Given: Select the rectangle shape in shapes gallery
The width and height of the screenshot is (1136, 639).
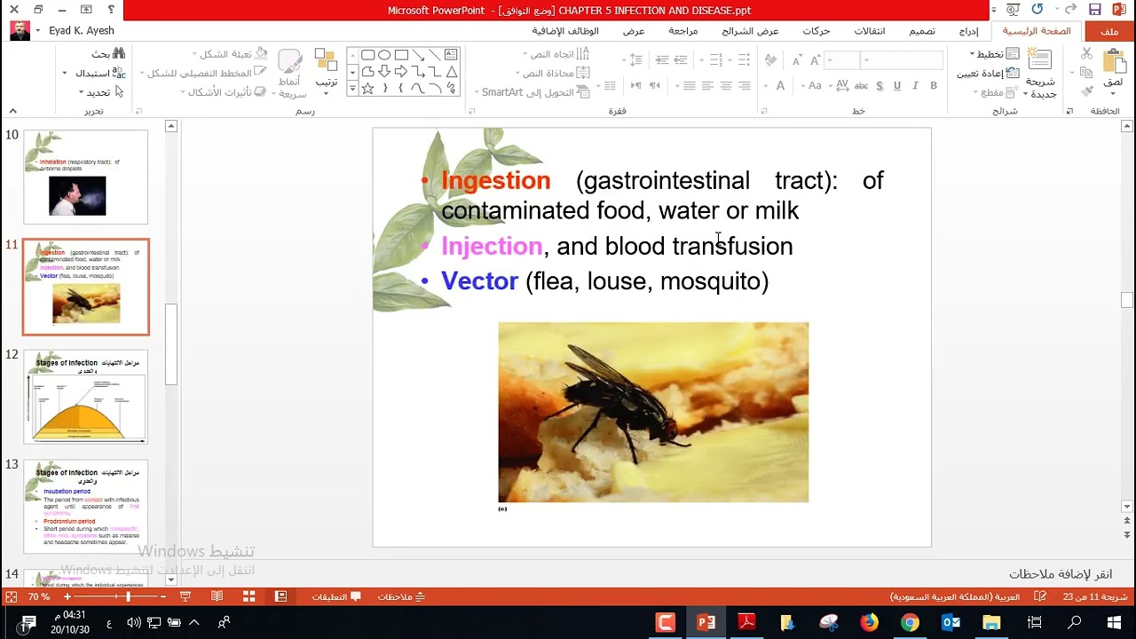Looking at the screenshot, I should pyautogui.click(x=401, y=55).
